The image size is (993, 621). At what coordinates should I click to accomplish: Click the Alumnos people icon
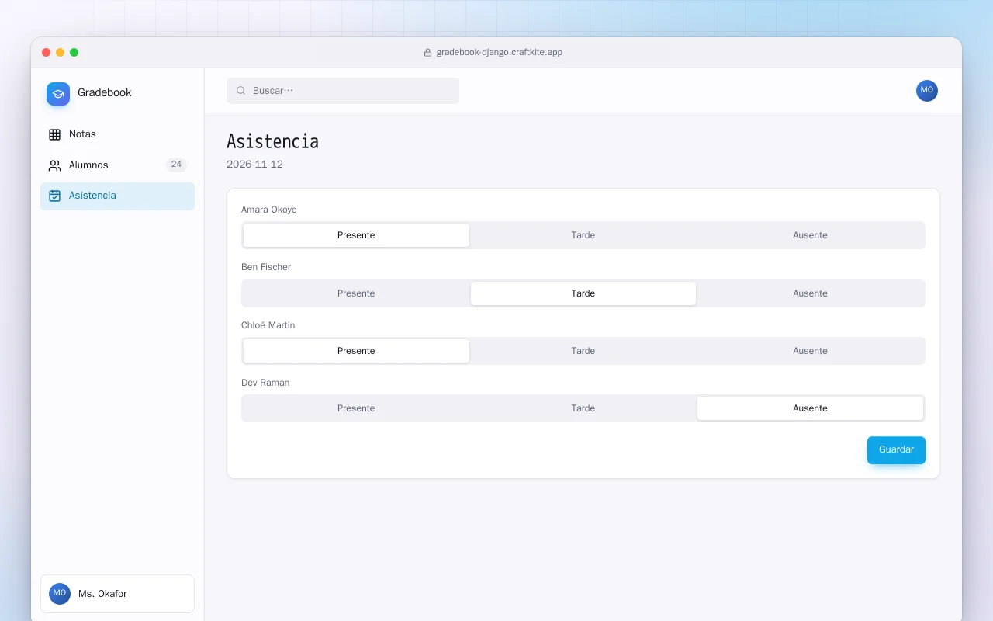point(54,165)
